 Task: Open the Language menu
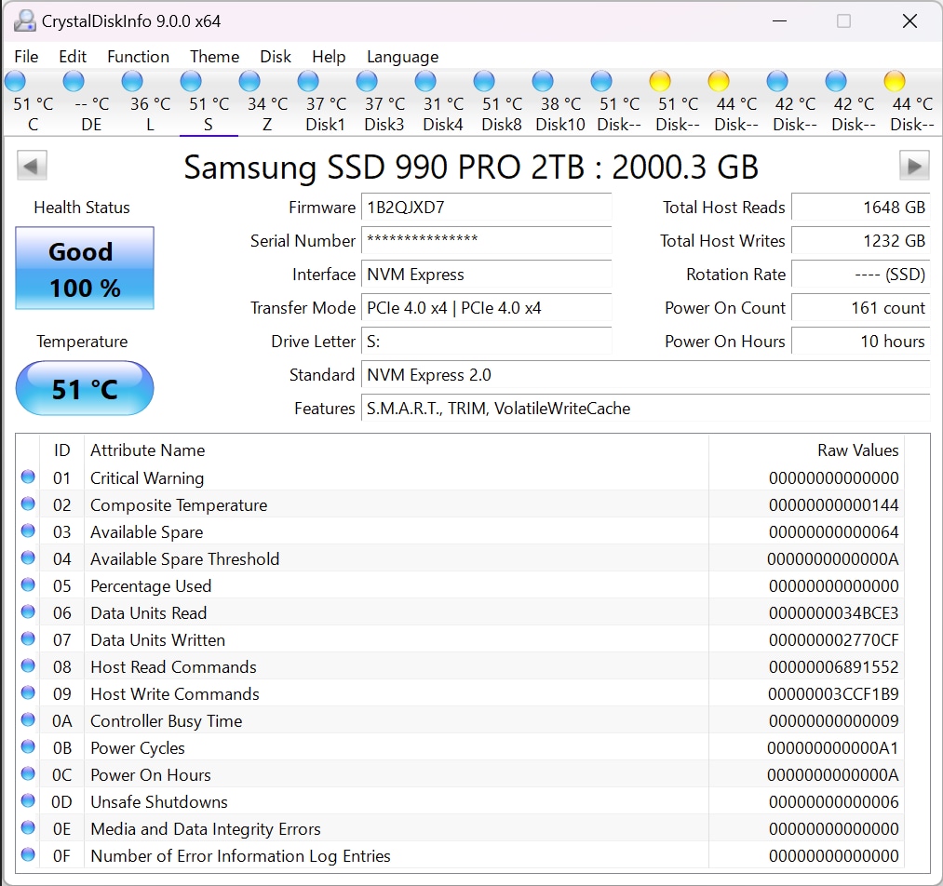[402, 57]
